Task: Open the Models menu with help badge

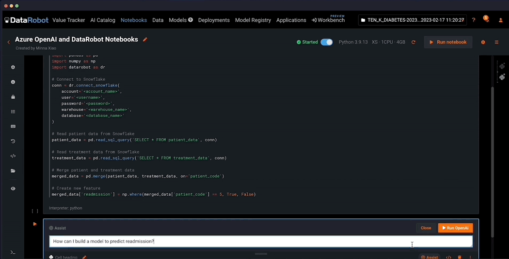Action: pyautogui.click(x=181, y=20)
